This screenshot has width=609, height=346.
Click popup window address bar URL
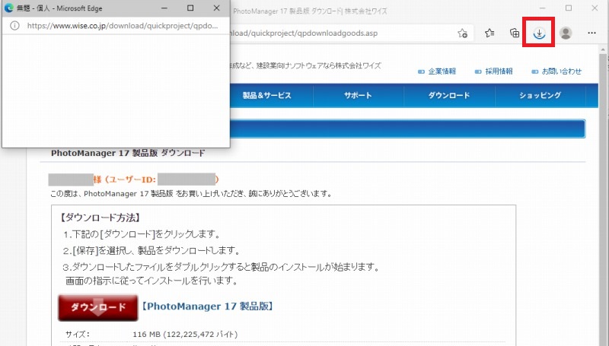coord(123,26)
